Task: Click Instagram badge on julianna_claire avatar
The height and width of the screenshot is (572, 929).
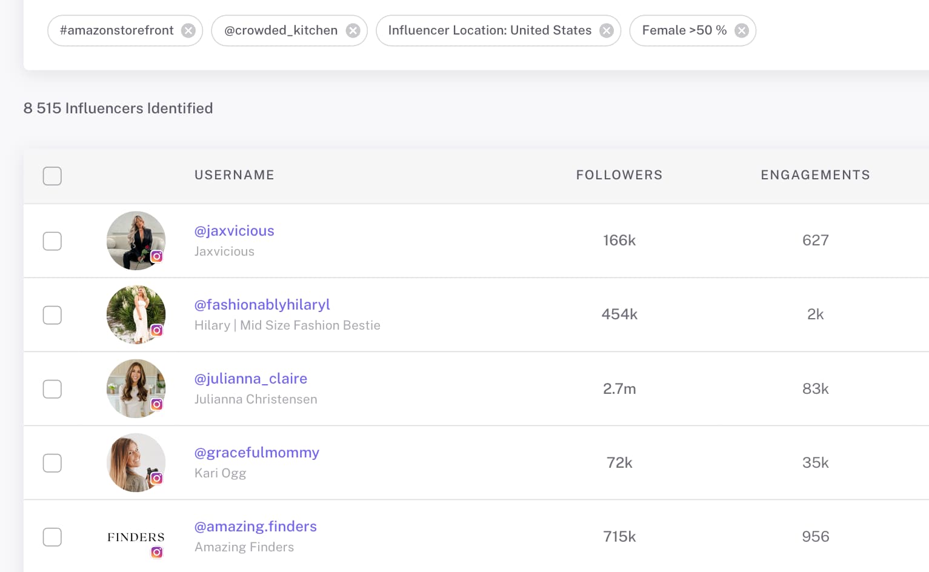Action: (157, 404)
